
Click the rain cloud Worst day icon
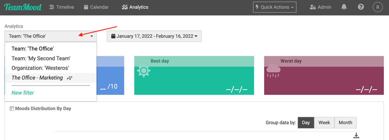click(x=273, y=70)
